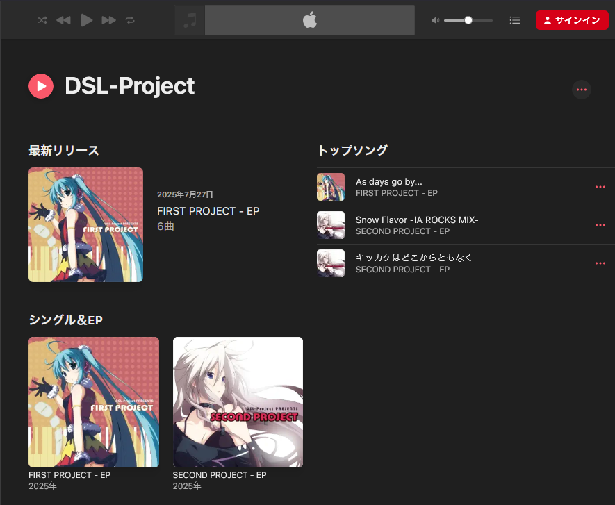The height and width of the screenshot is (505, 615).
Task: Click the release date 2025年7月27日
Action: click(185, 194)
